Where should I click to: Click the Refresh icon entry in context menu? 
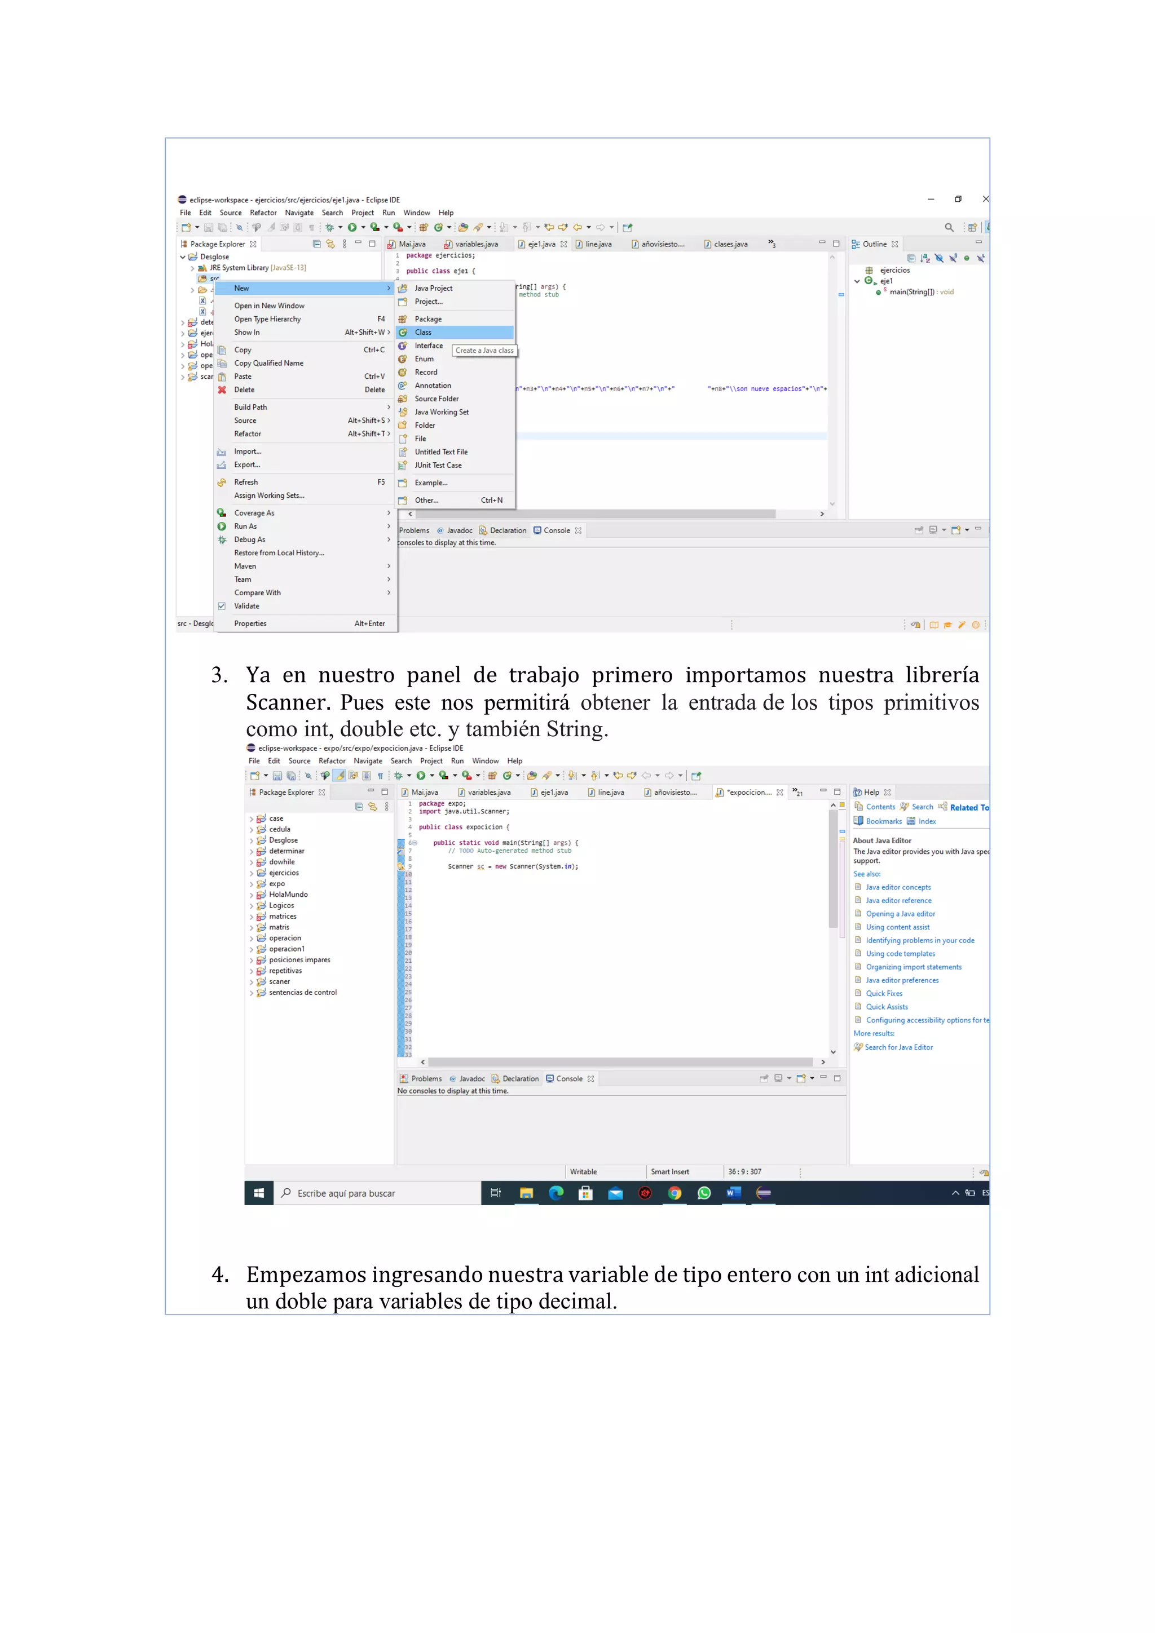pyautogui.click(x=246, y=482)
